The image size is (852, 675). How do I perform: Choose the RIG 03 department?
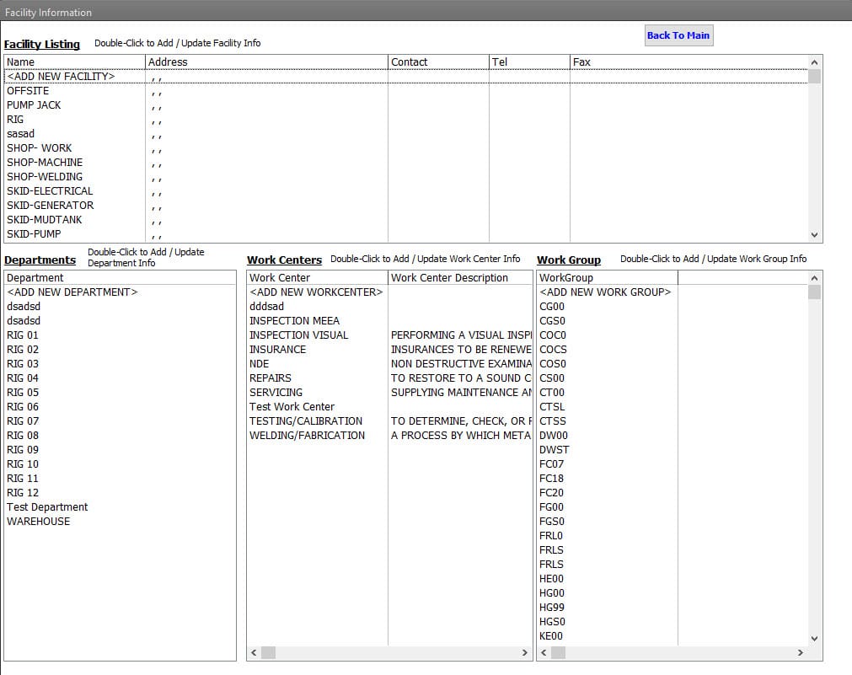point(120,364)
